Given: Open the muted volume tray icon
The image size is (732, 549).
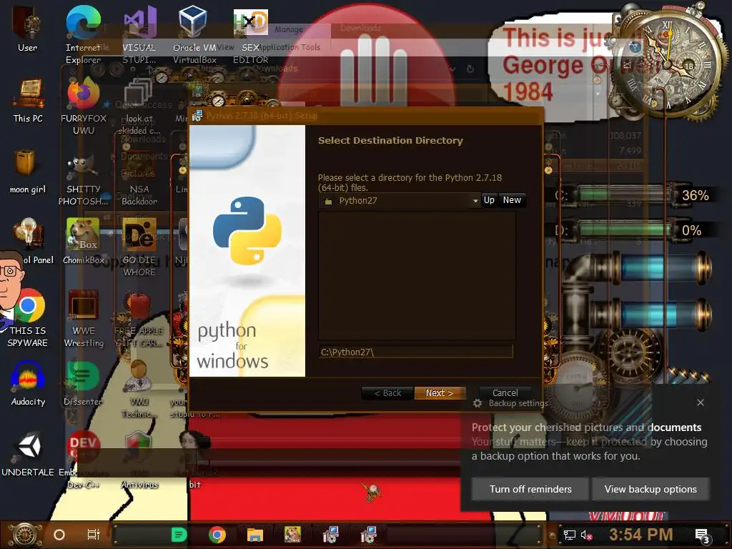Looking at the screenshot, I should coord(586,535).
